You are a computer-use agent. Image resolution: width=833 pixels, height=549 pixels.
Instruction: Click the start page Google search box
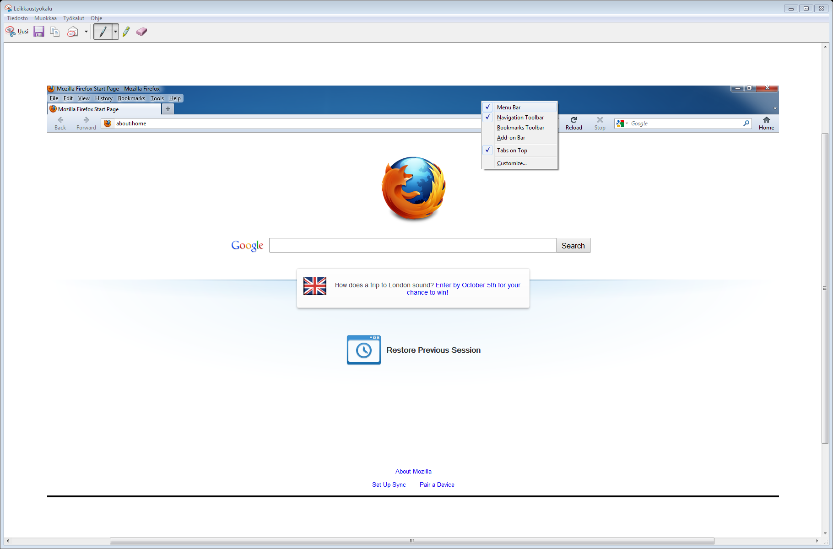(412, 245)
